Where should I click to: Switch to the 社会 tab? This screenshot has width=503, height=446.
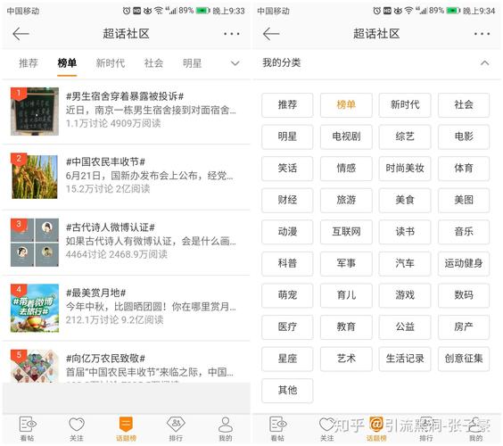153,63
